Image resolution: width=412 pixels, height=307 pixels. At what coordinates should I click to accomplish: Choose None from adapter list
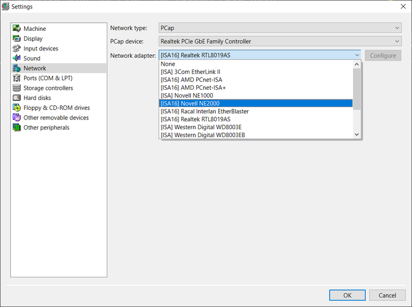coord(168,65)
